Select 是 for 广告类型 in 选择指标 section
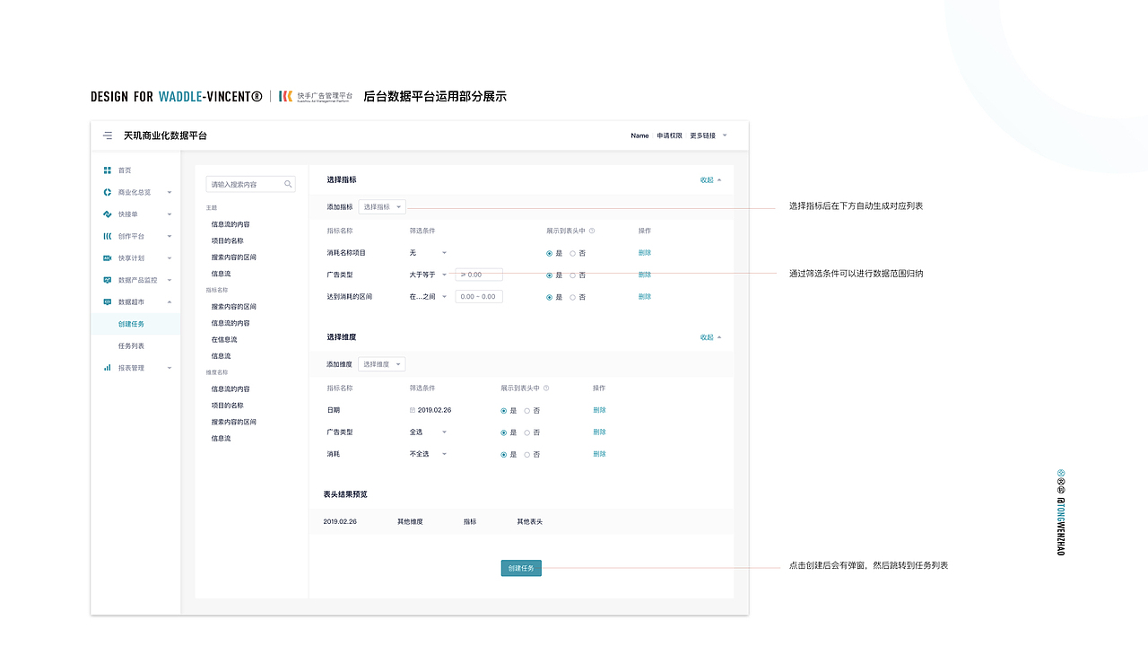The width and height of the screenshot is (1148, 646). (x=549, y=275)
